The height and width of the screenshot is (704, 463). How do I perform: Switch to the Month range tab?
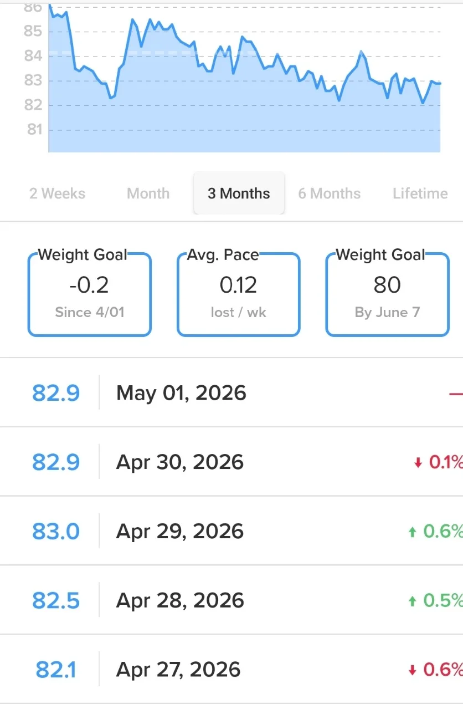(148, 193)
